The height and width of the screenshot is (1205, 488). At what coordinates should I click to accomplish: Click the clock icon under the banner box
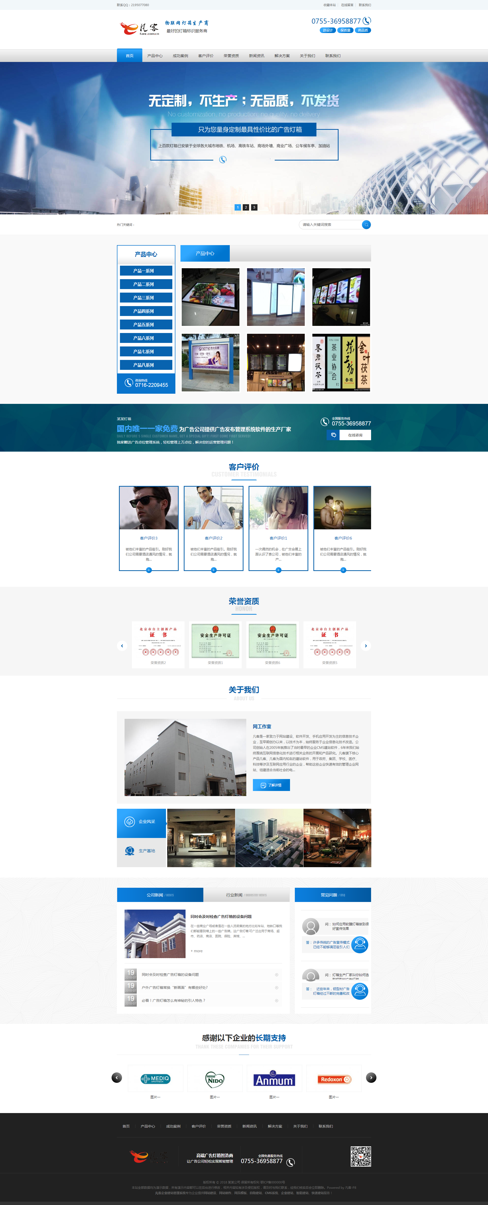[x=223, y=160]
